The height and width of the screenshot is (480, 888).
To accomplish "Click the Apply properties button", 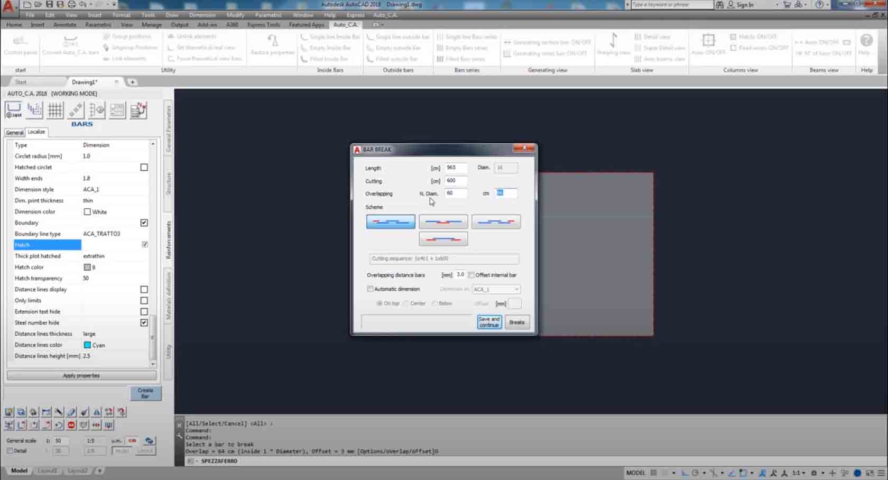I will 81,375.
